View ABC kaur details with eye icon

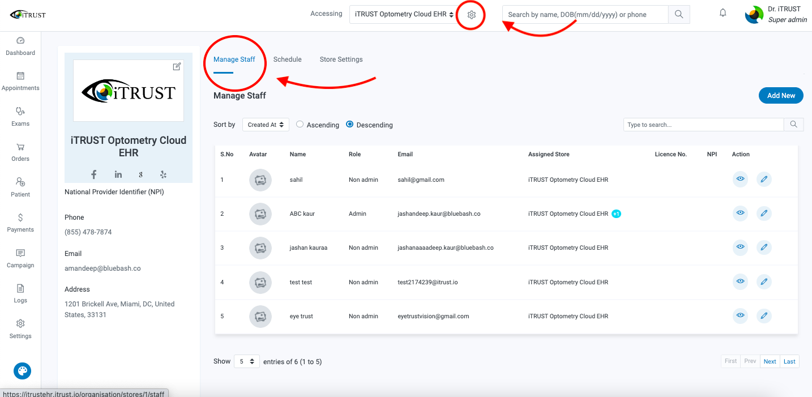pos(740,214)
